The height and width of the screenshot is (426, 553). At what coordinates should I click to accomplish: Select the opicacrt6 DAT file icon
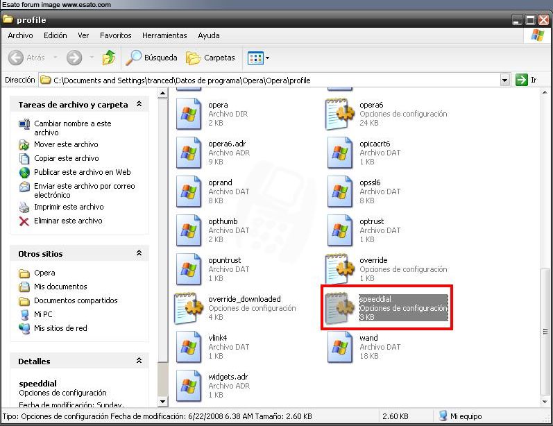click(x=339, y=153)
